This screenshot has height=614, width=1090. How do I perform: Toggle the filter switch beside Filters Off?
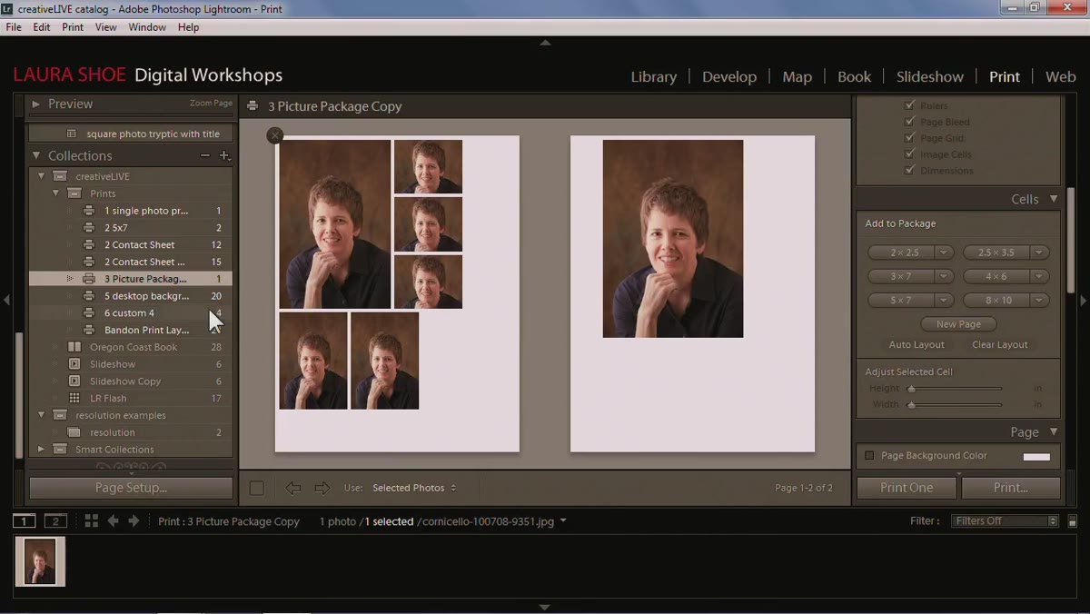coord(1072,521)
